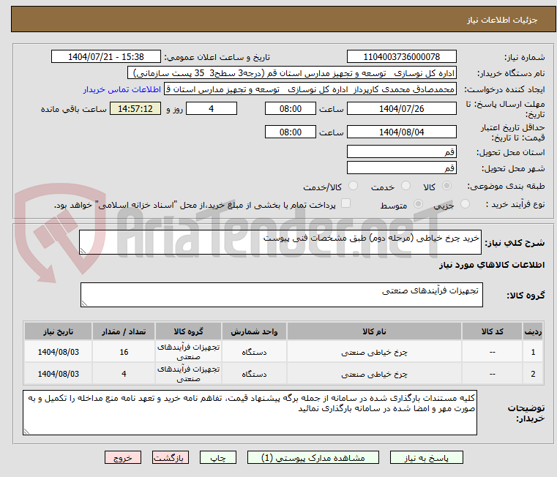Select the متوسط purchase type radio

pyautogui.click(x=419, y=204)
